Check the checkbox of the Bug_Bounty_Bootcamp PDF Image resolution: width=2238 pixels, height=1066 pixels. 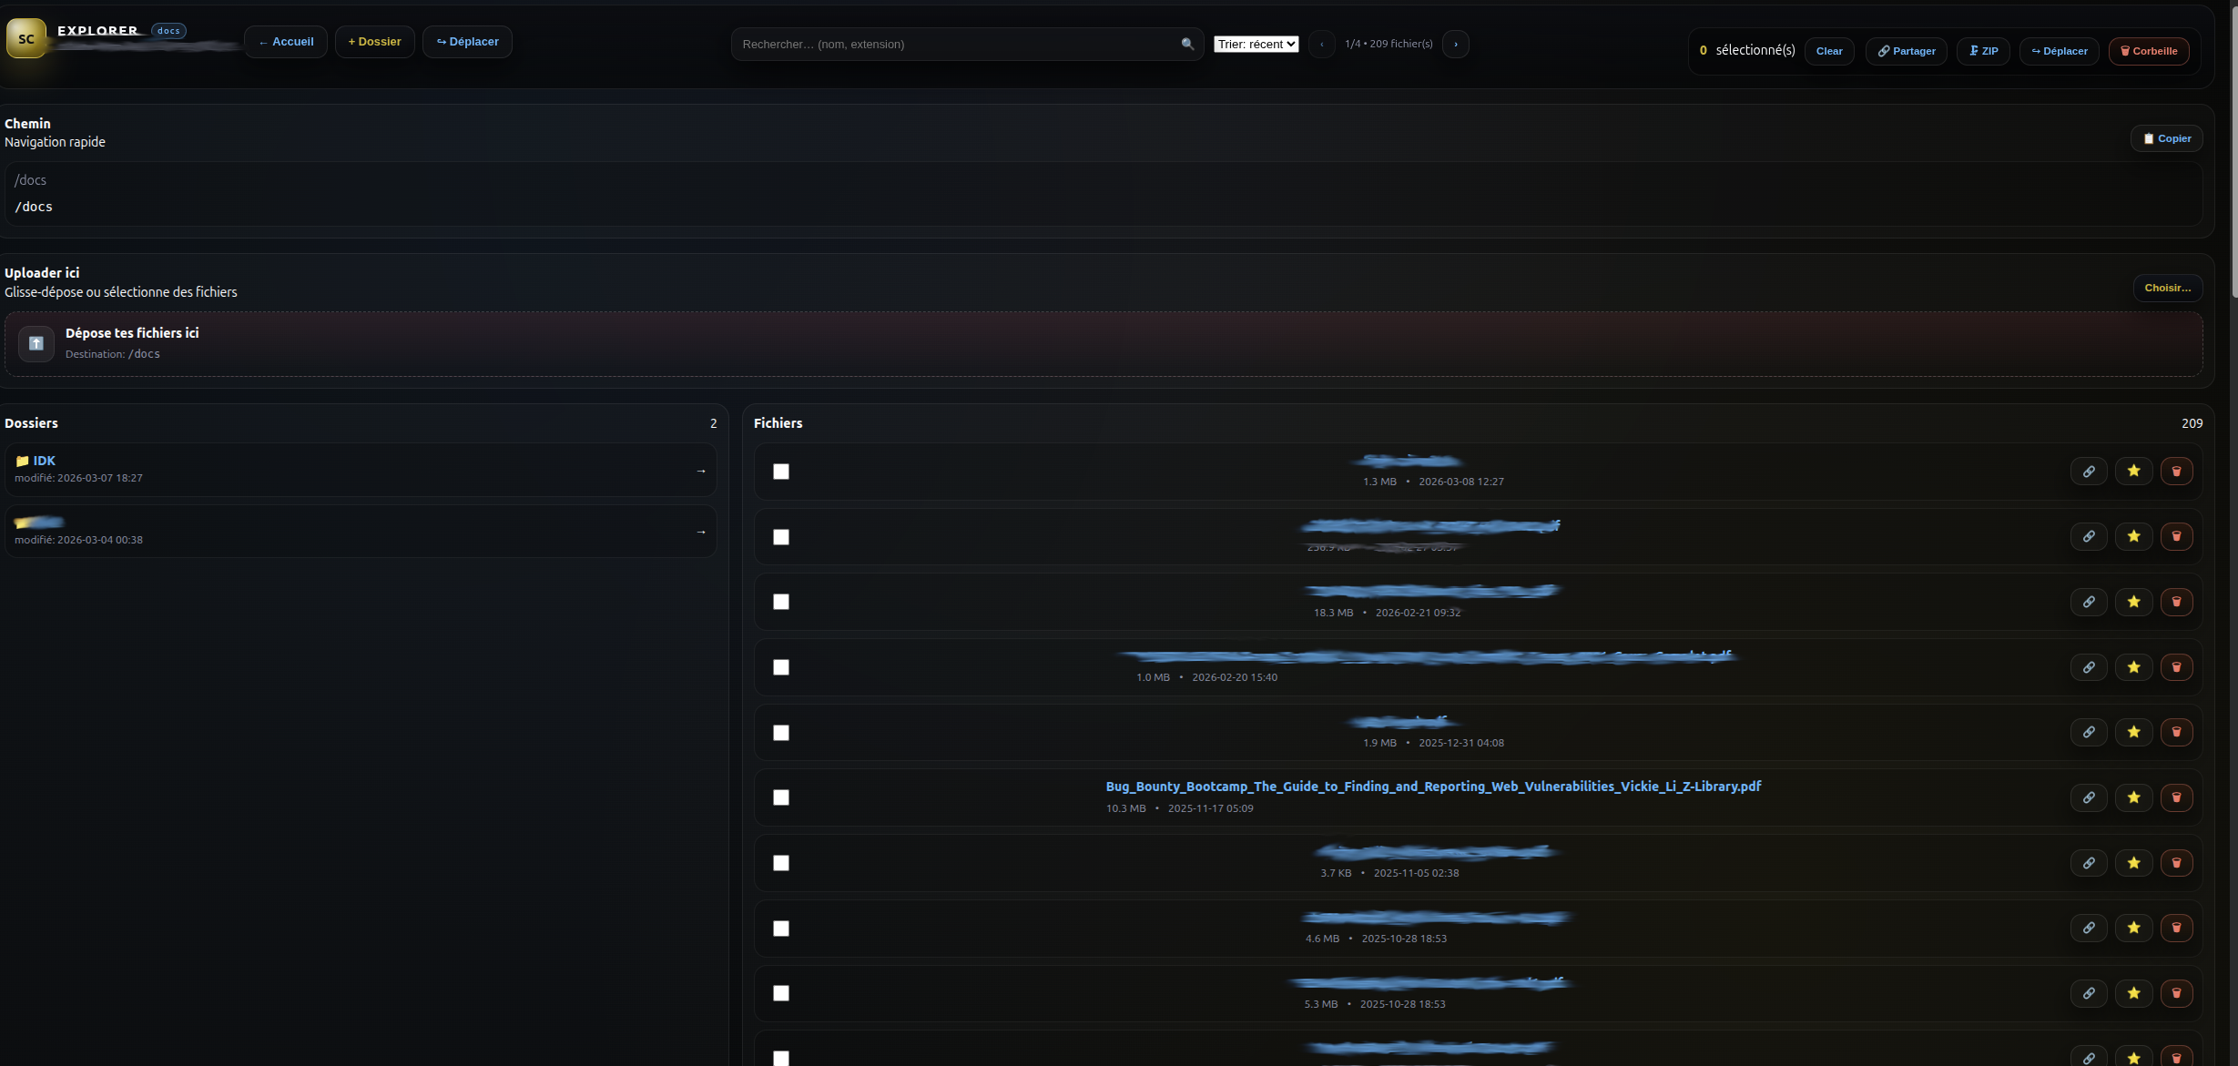point(781,797)
